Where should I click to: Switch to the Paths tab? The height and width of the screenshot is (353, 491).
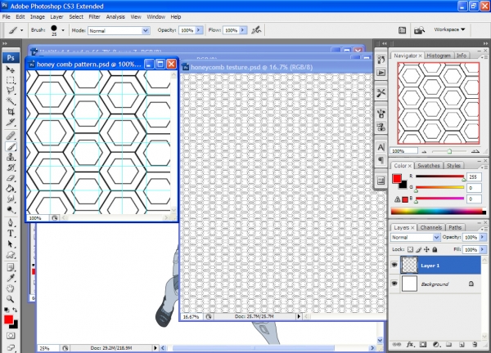pos(455,227)
